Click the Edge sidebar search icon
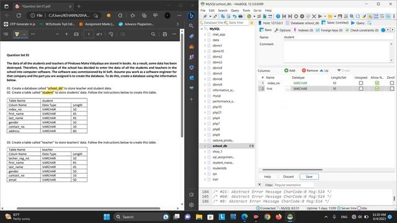This screenshot has height=223, width=397. (x=192, y=26)
